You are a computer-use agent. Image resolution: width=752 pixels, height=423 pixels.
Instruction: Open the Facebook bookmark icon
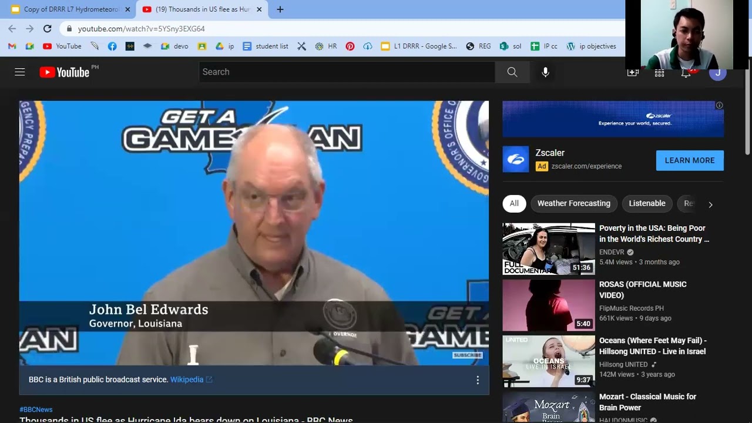pyautogui.click(x=112, y=46)
